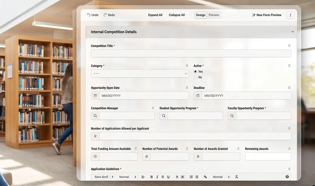315x186 pixels.
Task: Click the search icon for Competition Manager
Action: coord(95,116)
